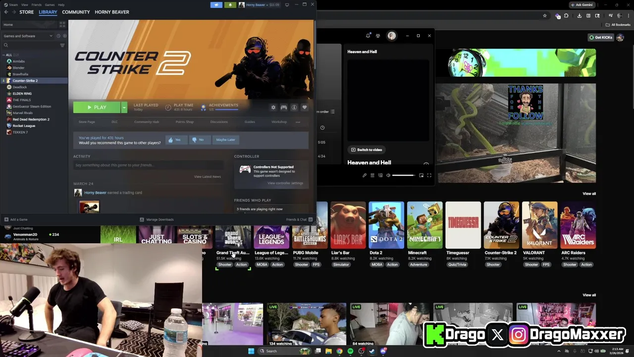The width and height of the screenshot is (634, 357).
Task: Click Spotify fullscreen icon
Action: tap(429, 175)
